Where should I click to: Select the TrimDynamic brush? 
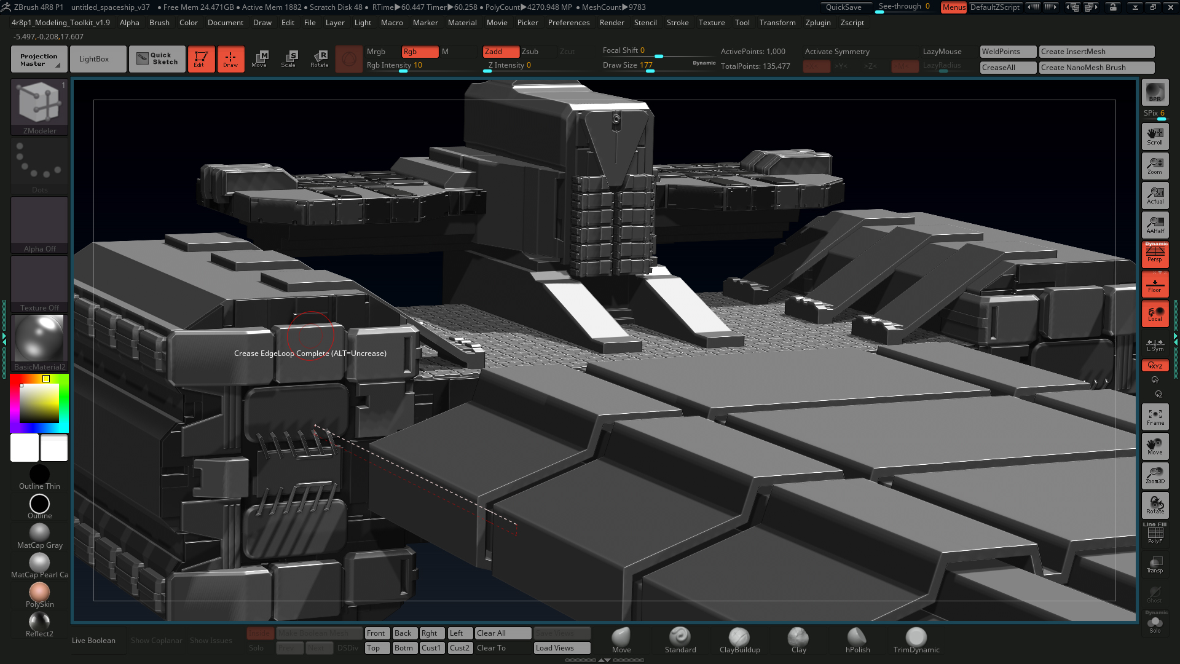point(916,640)
